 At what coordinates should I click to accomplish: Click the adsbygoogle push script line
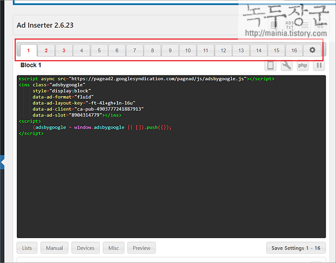click(102, 127)
